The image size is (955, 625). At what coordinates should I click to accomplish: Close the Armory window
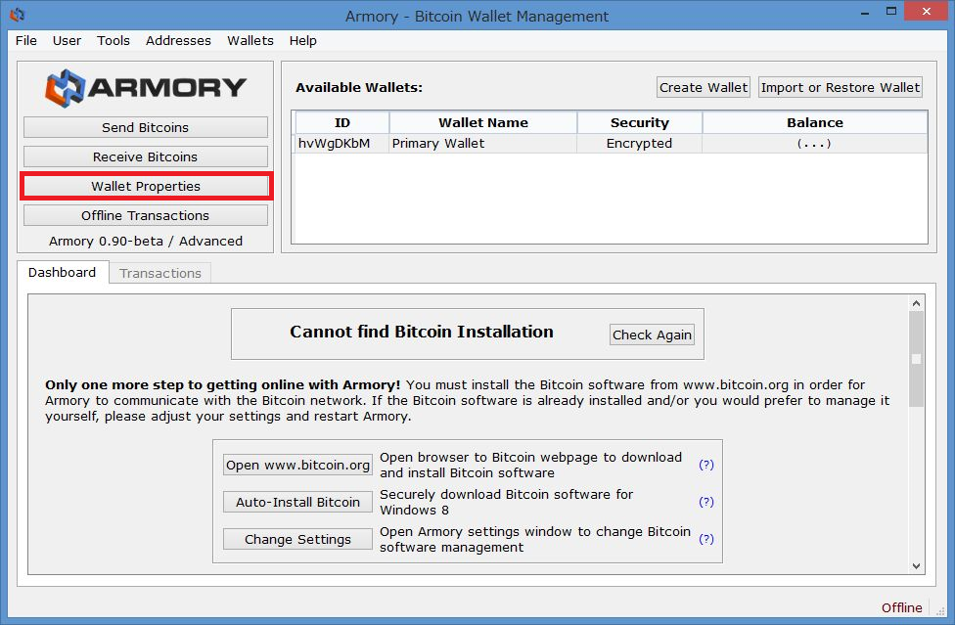pyautogui.click(x=927, y=12)
